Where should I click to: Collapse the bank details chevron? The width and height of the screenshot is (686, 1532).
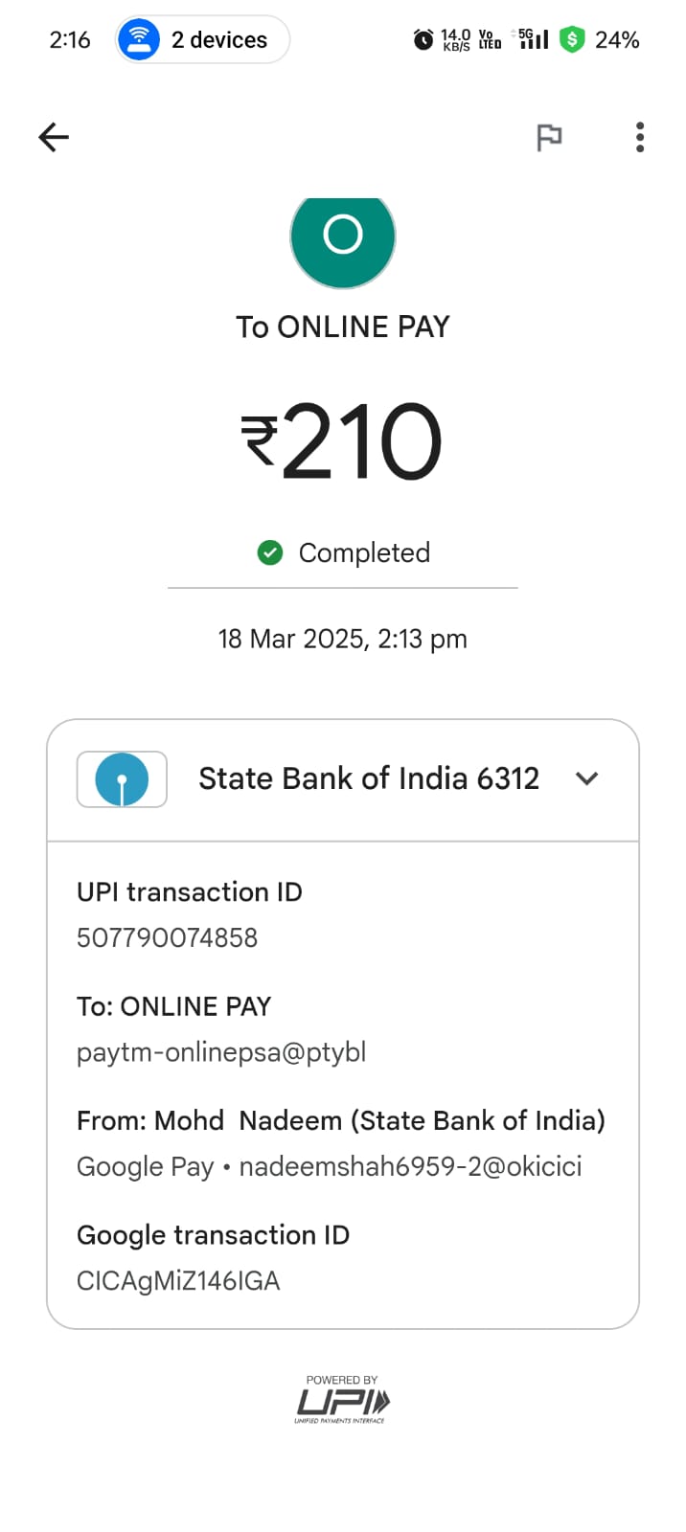(x=586, y=779)
